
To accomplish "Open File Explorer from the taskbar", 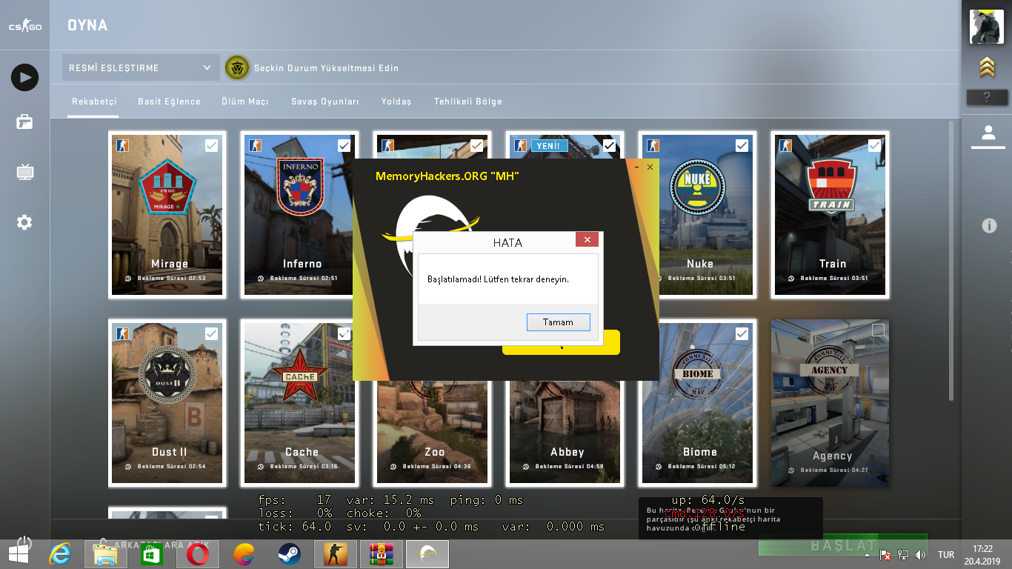I will [105, 553].
